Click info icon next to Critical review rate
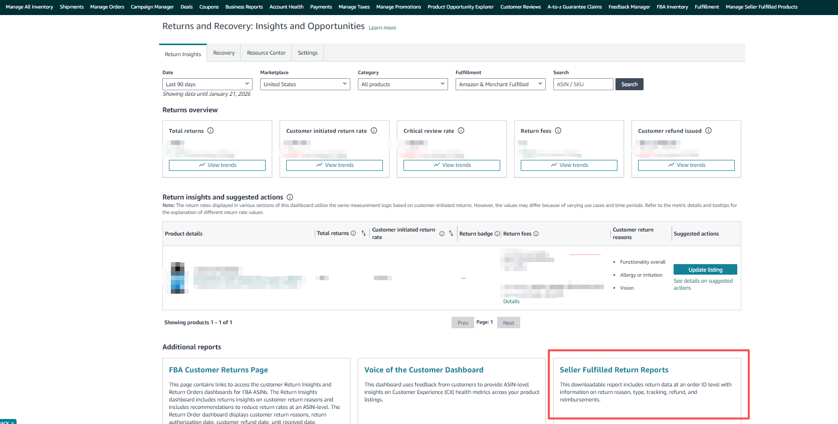The image size is (838, 424). pos(461,131)
